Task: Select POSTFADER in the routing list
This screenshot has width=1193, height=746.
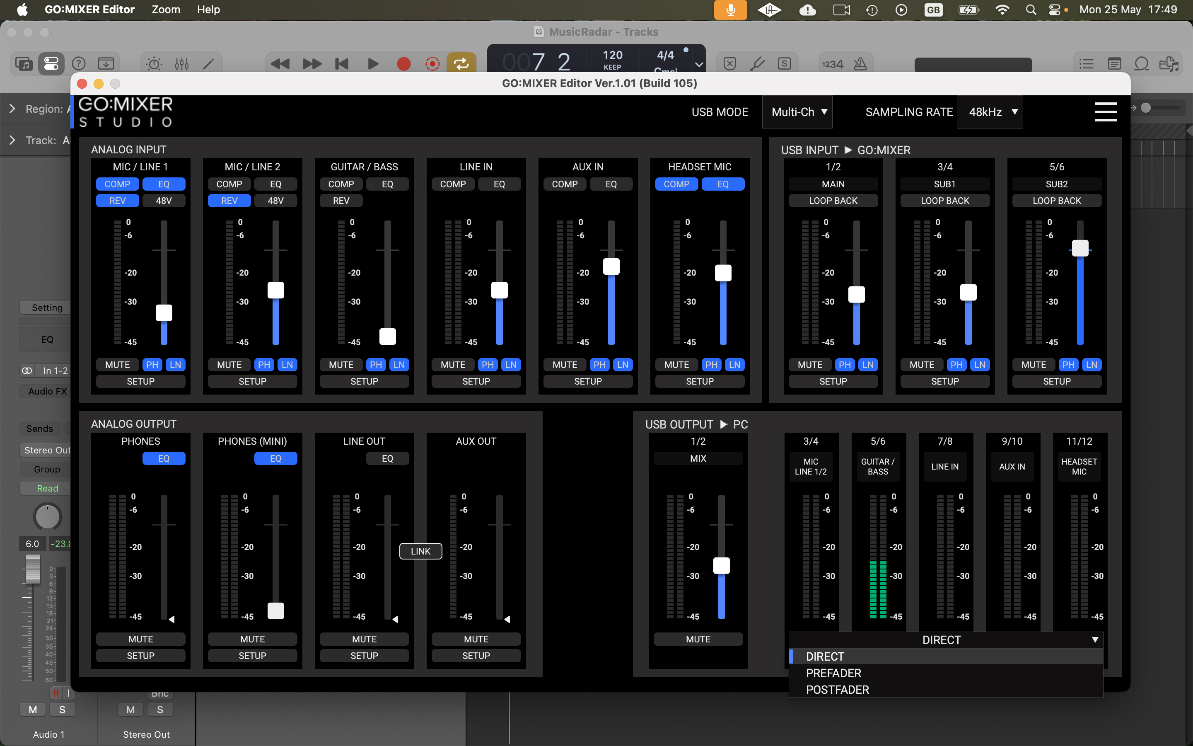Action: point(946,689)
